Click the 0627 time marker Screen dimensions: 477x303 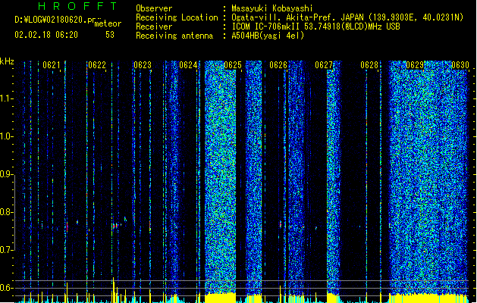324,65
